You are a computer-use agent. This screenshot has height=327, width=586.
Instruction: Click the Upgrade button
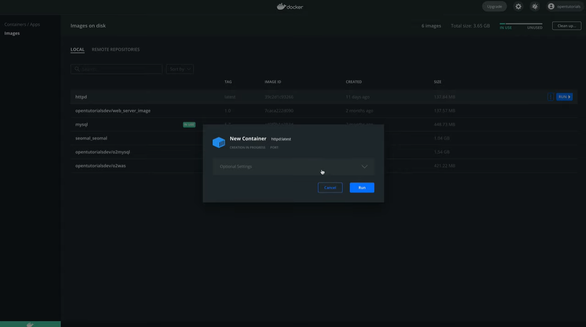pyautogui.click(x=495, y=6)
